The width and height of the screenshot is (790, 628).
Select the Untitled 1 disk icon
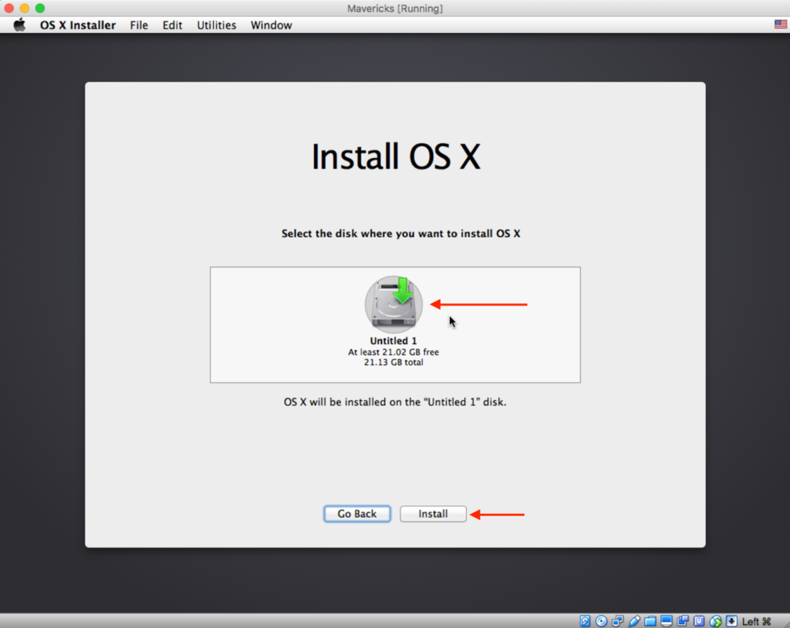tap(393, 303)
